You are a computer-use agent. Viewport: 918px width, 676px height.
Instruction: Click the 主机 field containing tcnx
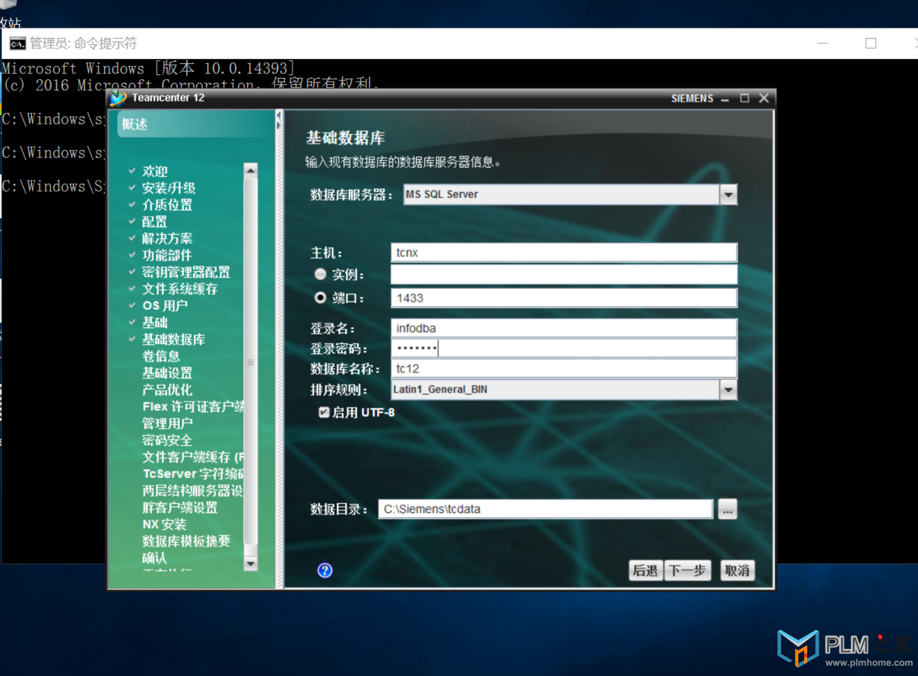click(x=564, y=252)
